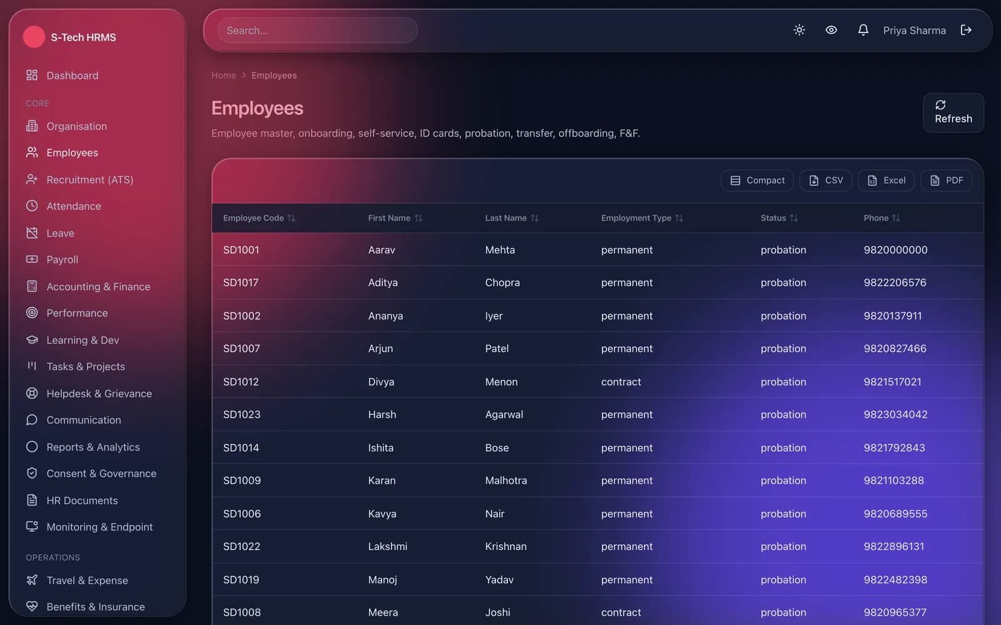The height and width of the screenshot is (625, 1001).
Task: Open HR Documents menu item
Action: (x=98, y=500)
